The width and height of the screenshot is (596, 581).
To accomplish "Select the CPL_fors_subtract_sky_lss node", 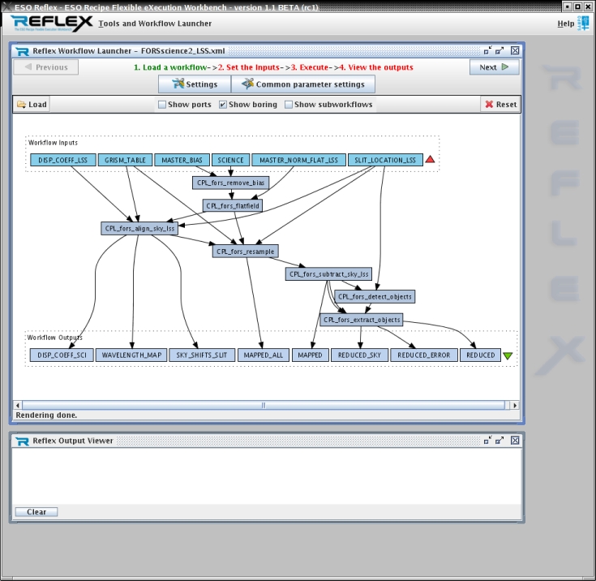I will point(328,274).
